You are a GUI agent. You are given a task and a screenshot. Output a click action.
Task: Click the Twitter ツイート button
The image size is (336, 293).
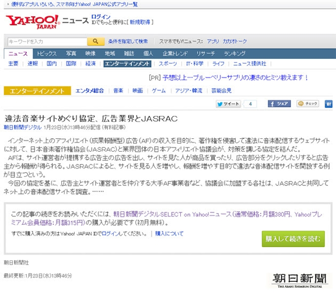pos(228,104)
